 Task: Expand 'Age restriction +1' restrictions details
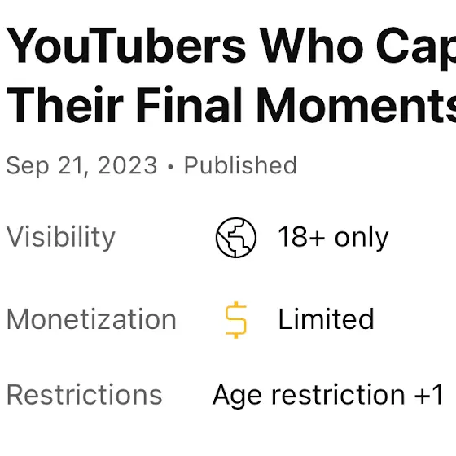click(x=327, y=396)
